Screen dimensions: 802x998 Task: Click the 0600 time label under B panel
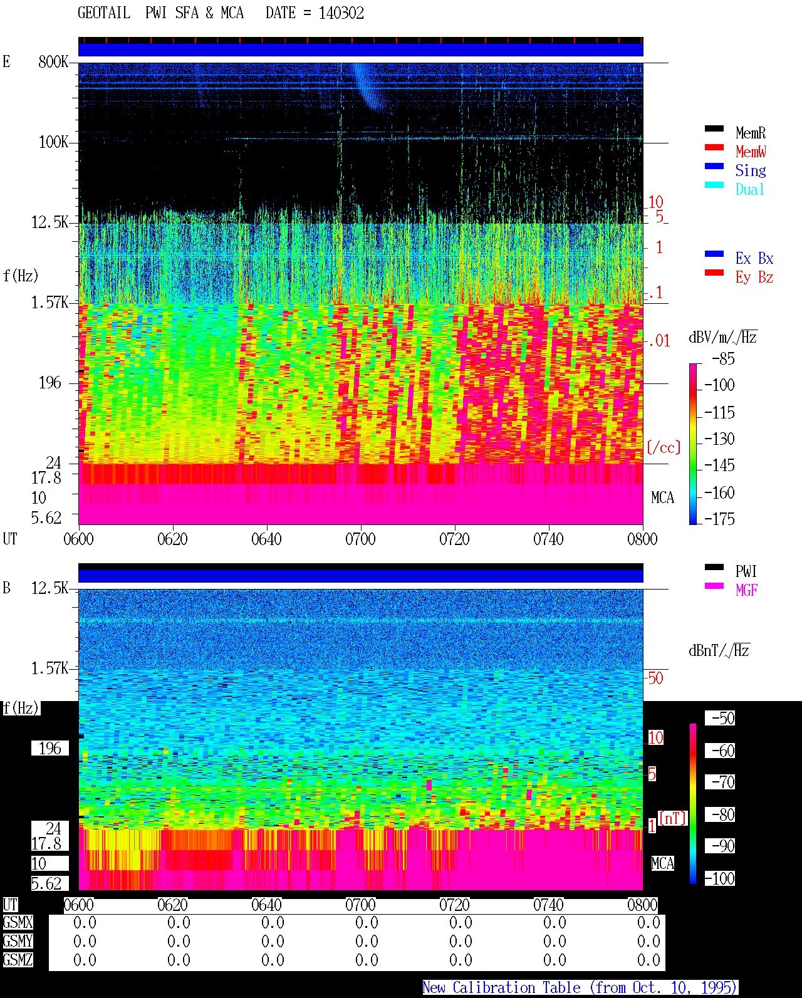[78, 905]
